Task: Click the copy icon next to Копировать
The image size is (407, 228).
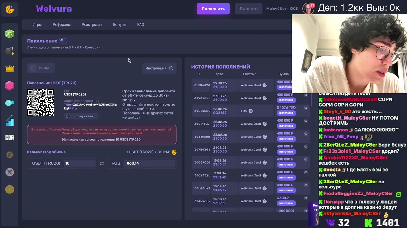Action: pos(67,116)
